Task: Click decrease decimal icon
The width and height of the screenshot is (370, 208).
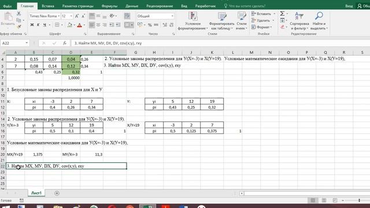Action: pyautogui.click(x=172, y=25)
